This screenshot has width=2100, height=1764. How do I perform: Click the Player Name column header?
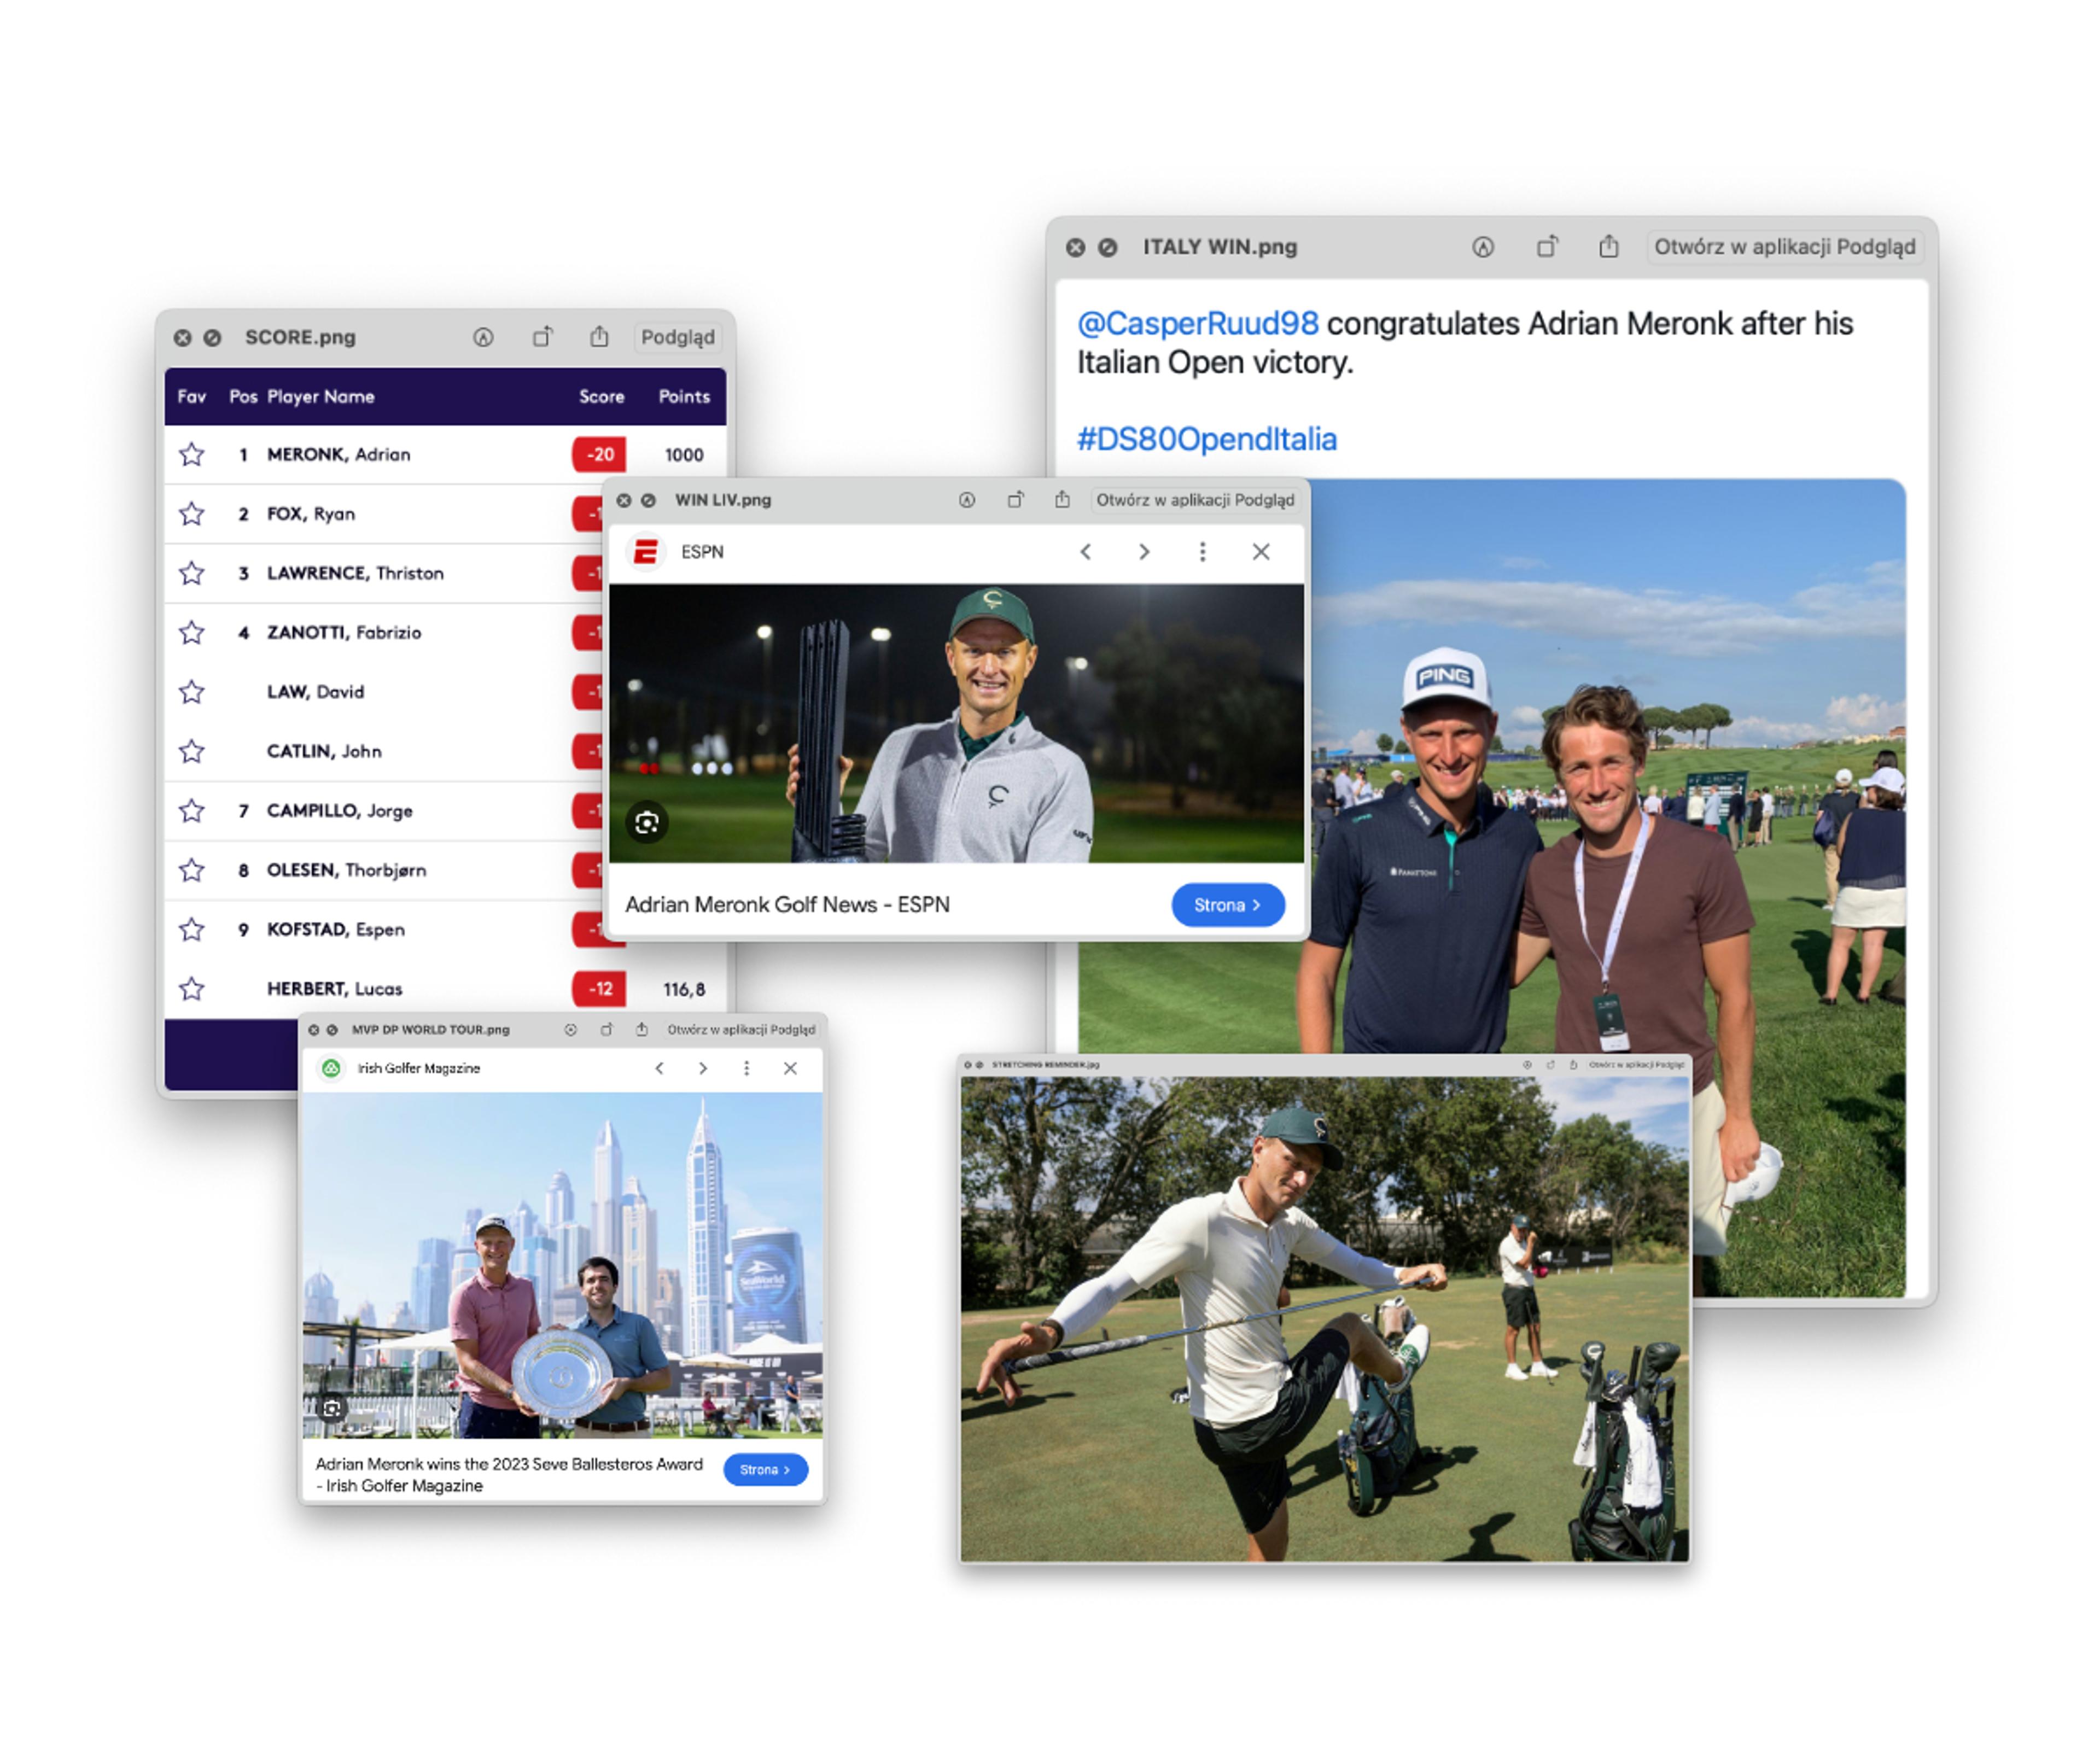click(320, 397)
